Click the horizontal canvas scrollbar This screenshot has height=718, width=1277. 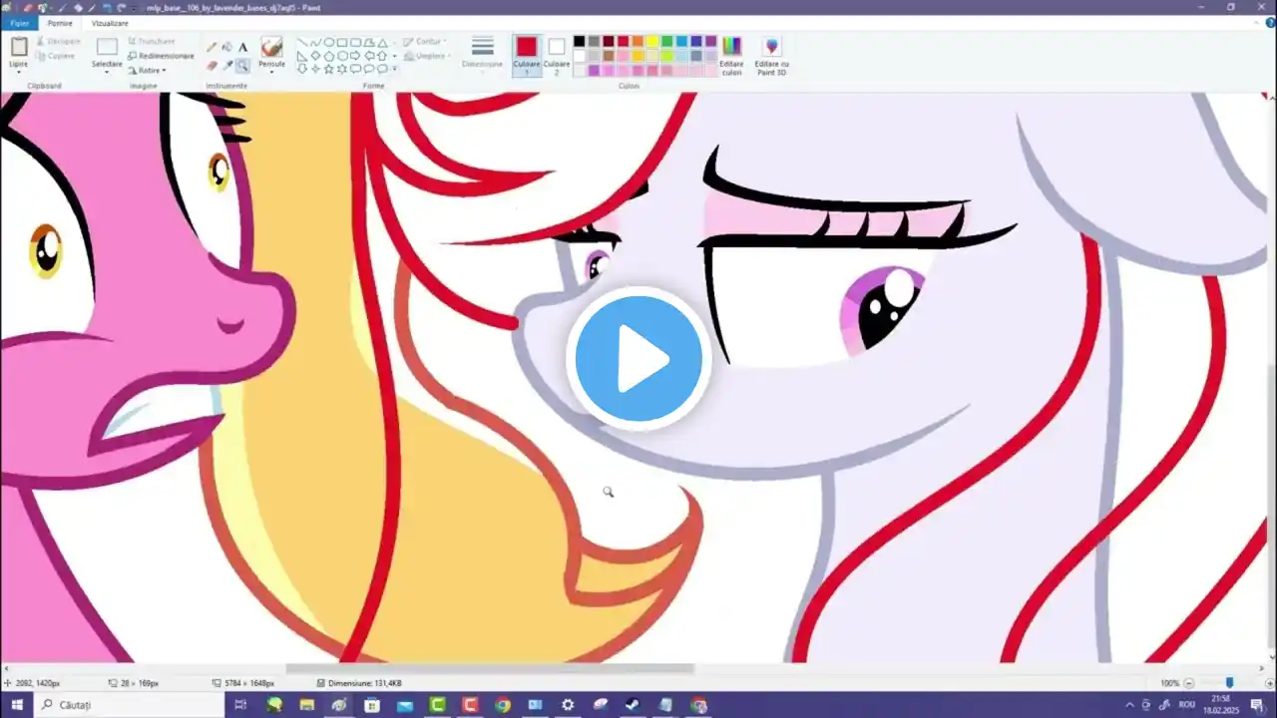489,668
